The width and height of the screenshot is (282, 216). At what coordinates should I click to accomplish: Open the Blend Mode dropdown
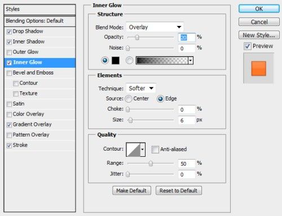pos(155,27)
